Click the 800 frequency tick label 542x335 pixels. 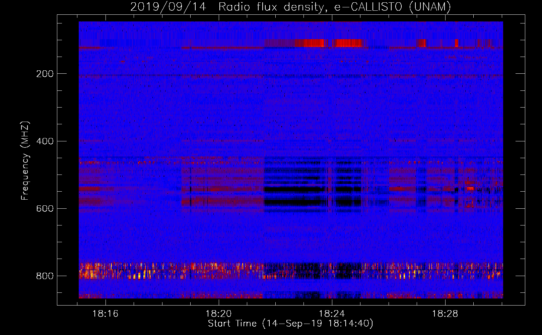pyautogui.click(x=45, y=276)
